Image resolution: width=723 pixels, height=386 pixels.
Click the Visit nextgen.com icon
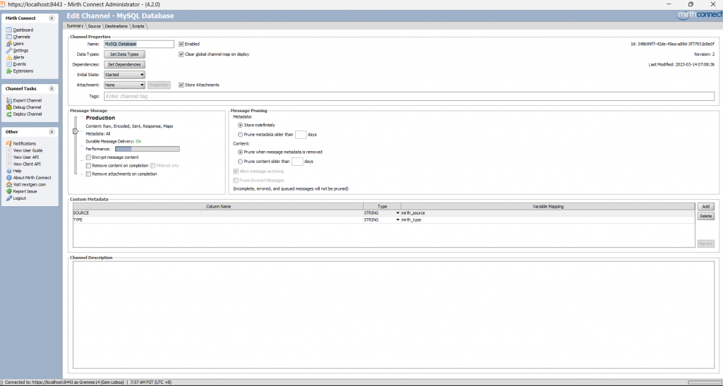[x=8, y=185]
